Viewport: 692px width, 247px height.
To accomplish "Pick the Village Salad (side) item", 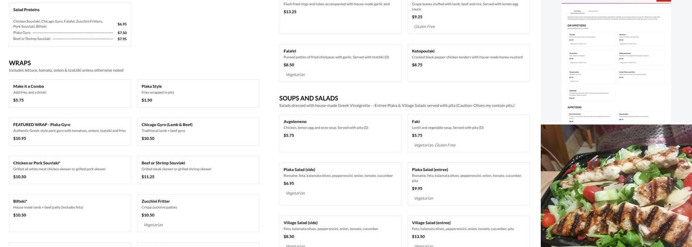I will pyautogui.click(x=340, y=231).
